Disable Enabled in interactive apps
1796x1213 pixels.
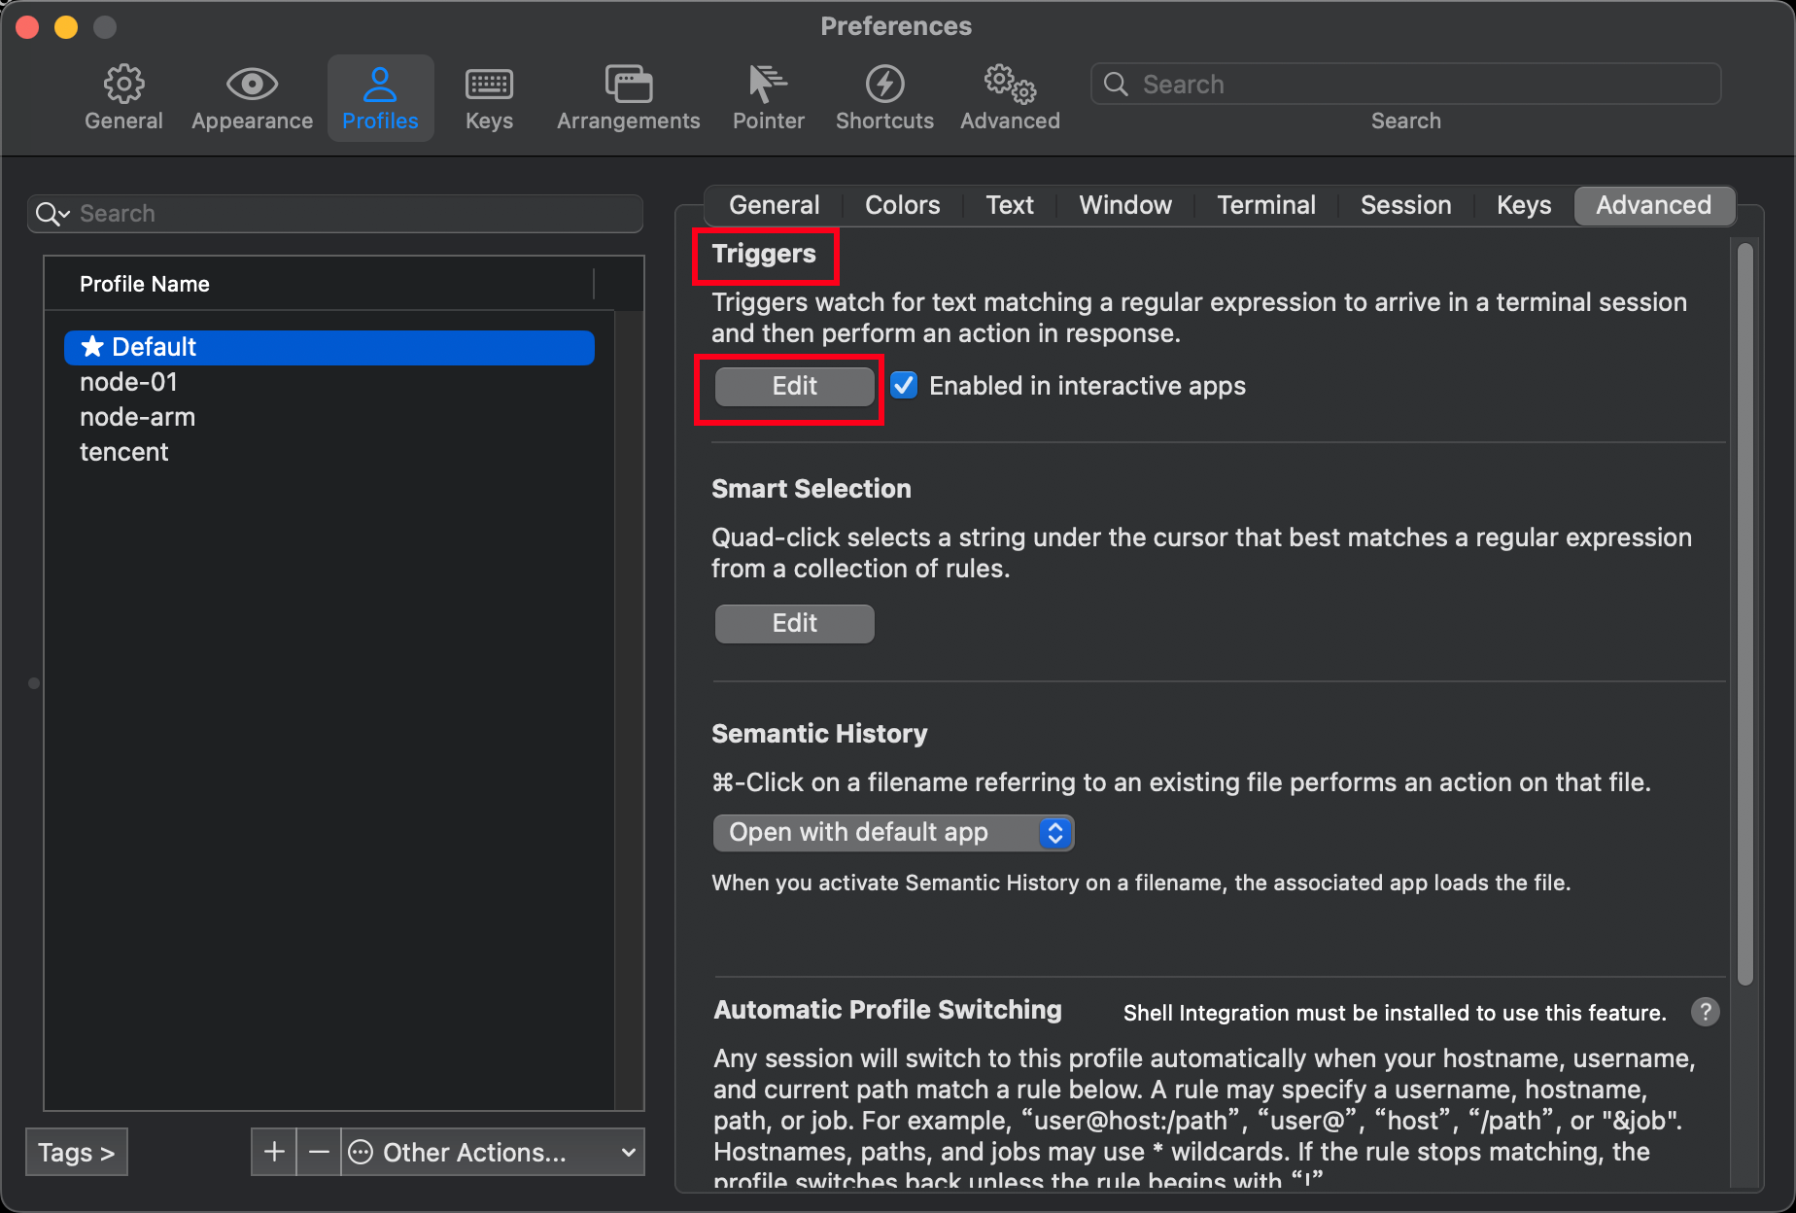(903, 385)
